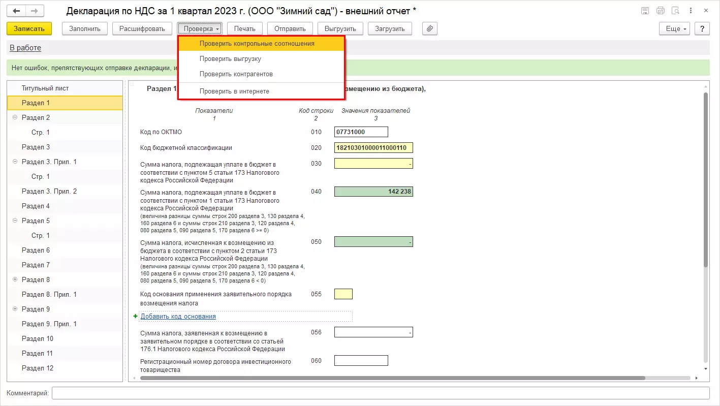This screenshot has height=406, width=720.
Task: Click the Печать button
Action: tap(245, 29)
